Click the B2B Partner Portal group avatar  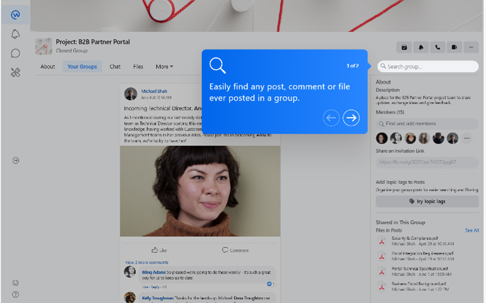pyautogui.click(x=43, y=47)
